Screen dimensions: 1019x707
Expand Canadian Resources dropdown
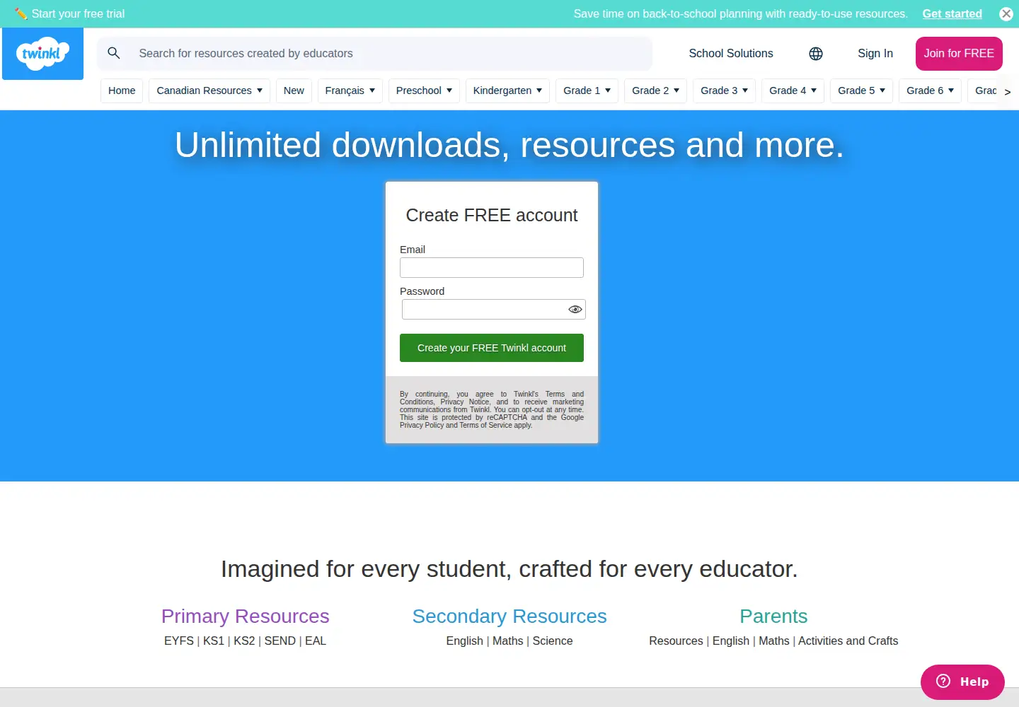[x=209, y=90]
